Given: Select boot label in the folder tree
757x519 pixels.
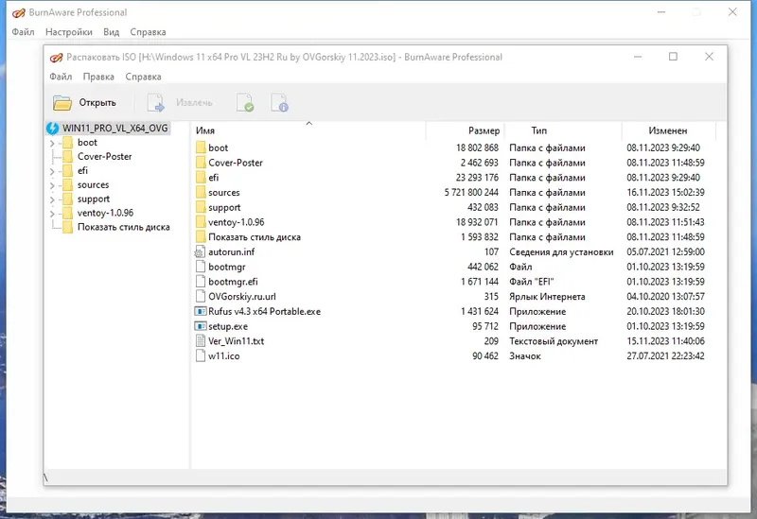Looking at the screenshot, I should (x=87, y=143).
